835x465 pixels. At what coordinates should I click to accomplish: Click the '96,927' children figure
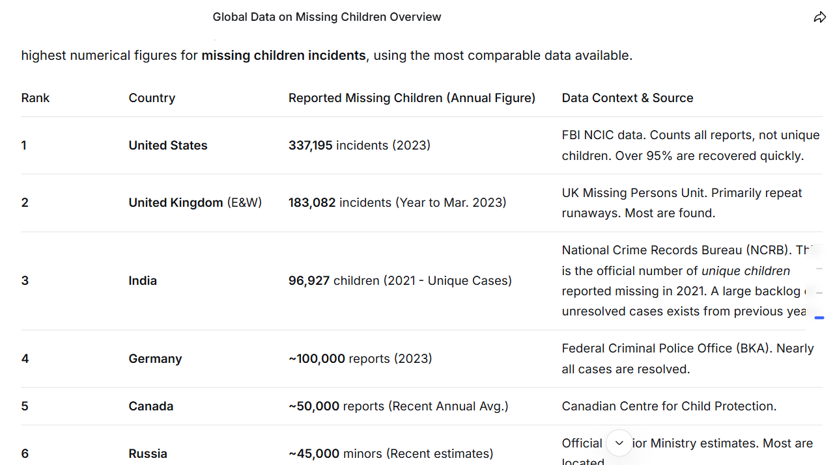309,281
